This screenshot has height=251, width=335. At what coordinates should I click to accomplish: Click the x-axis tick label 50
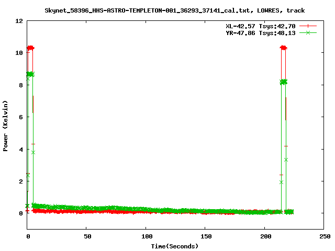point(87,236)
